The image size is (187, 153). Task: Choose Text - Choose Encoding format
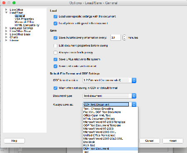click(111, 109)
